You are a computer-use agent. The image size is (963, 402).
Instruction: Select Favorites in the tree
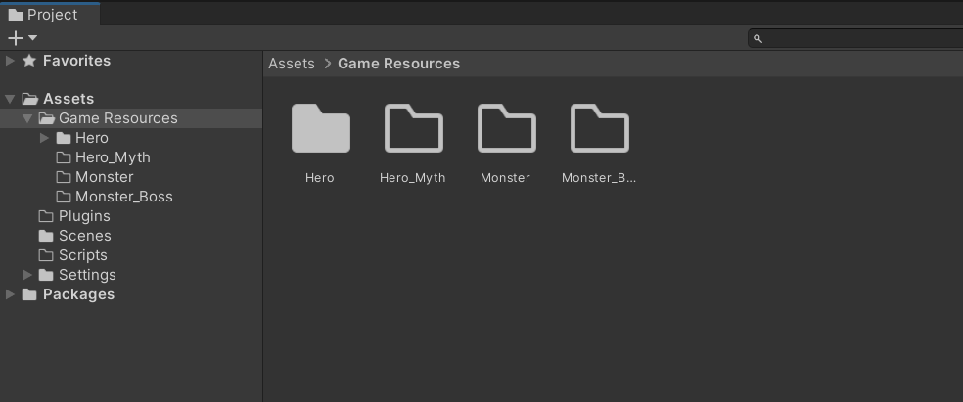76,60
